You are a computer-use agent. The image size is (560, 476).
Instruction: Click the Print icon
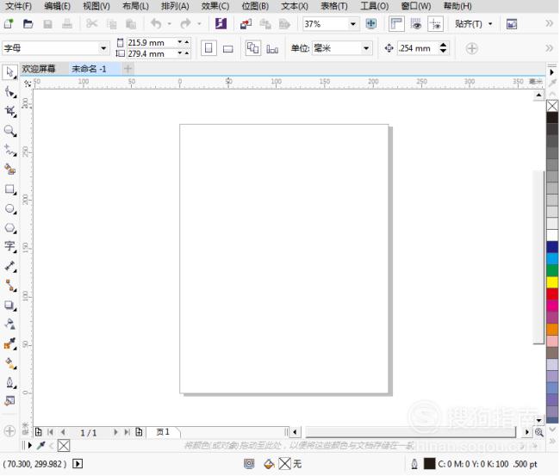[x=67, y=24]
